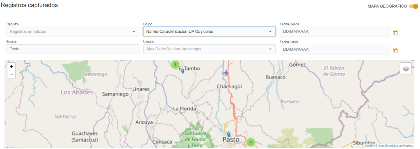
Task: Open the OpenStreetMap contributors link
Action: (x=388, y=146)
